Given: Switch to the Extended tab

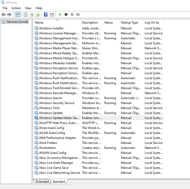Looking at the screenshot, I should pyautogui.click(x=42, y=182).
